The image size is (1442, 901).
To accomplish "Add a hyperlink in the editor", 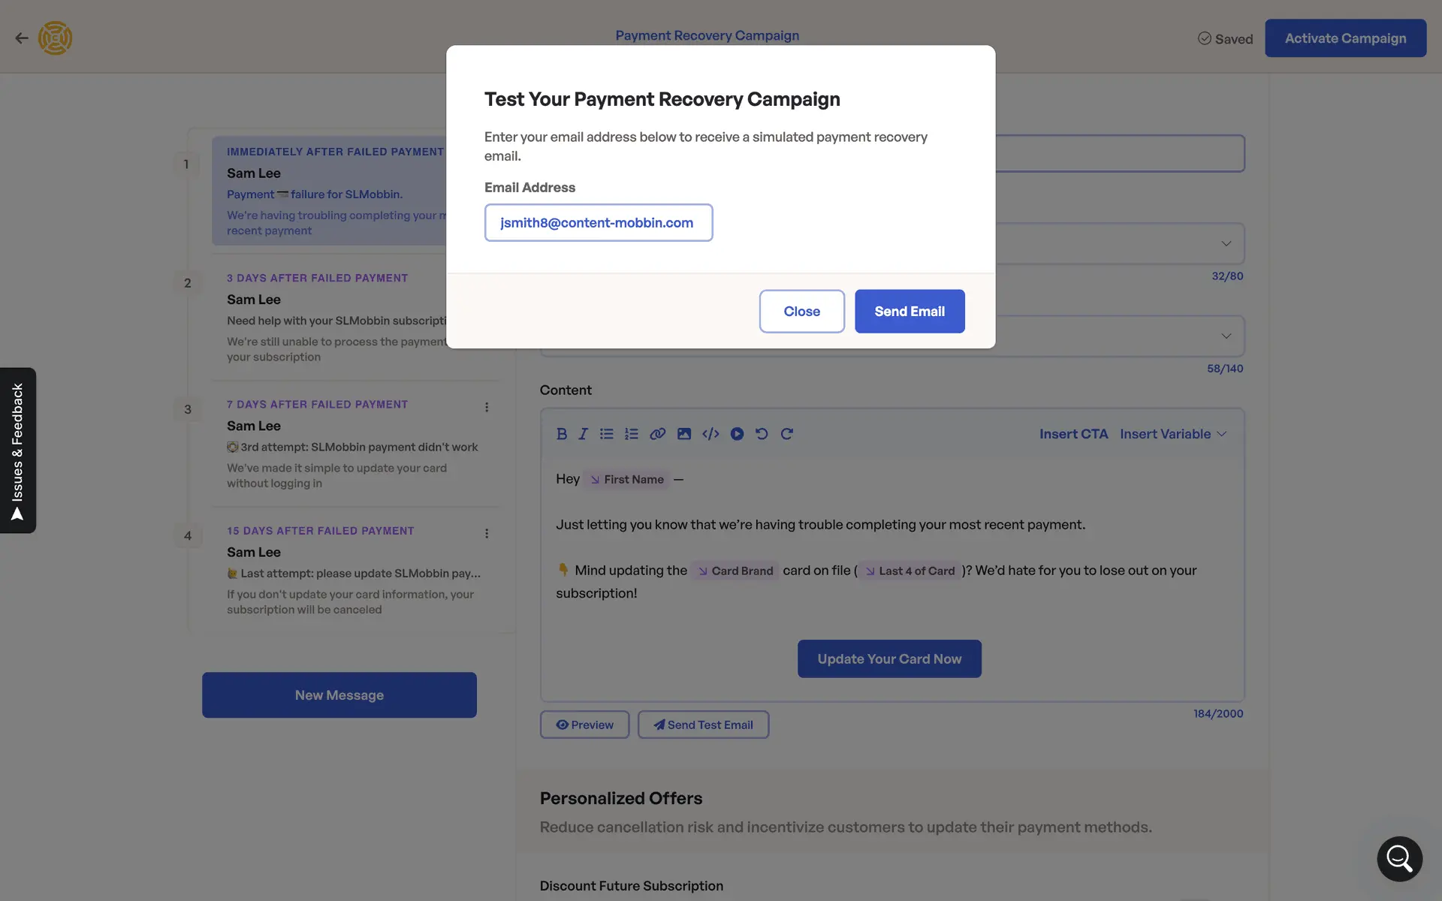I will tap(658, 434).
